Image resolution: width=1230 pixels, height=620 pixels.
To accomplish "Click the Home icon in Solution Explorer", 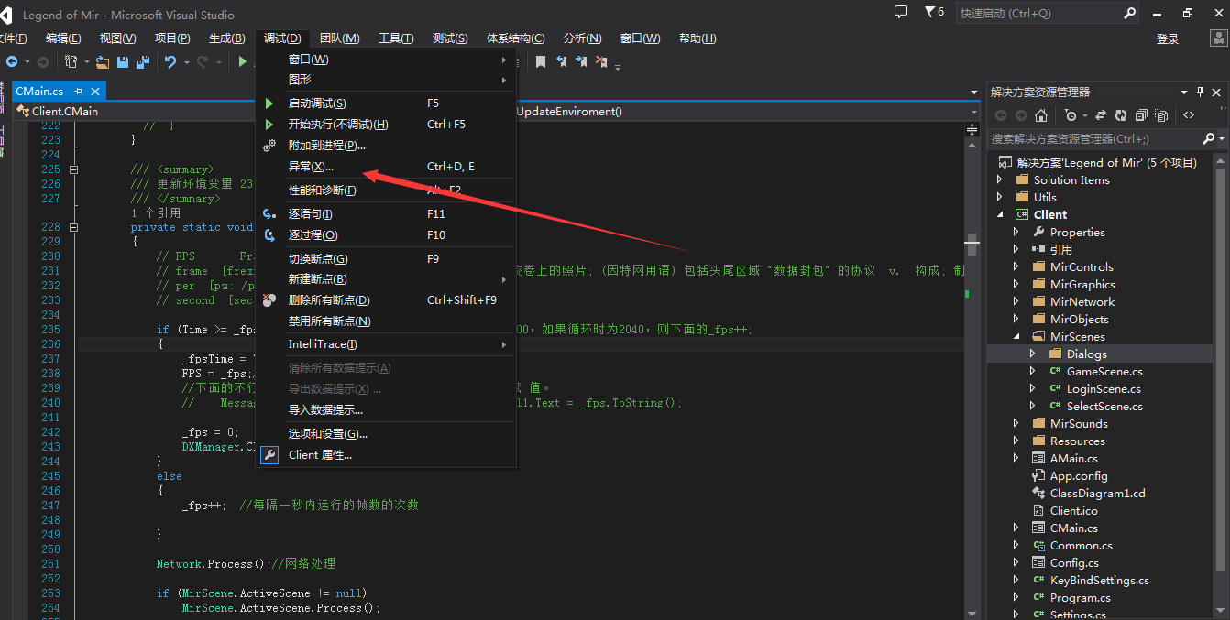I will click(1040, 115).
